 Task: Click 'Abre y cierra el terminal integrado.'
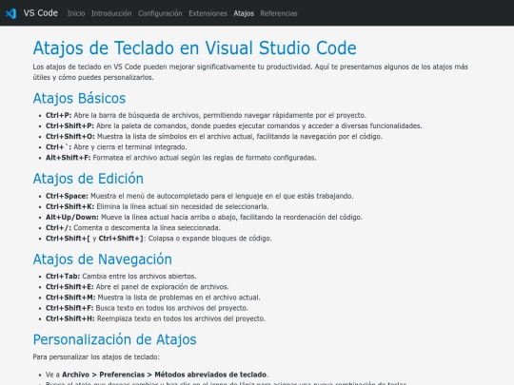coord(130,147)
